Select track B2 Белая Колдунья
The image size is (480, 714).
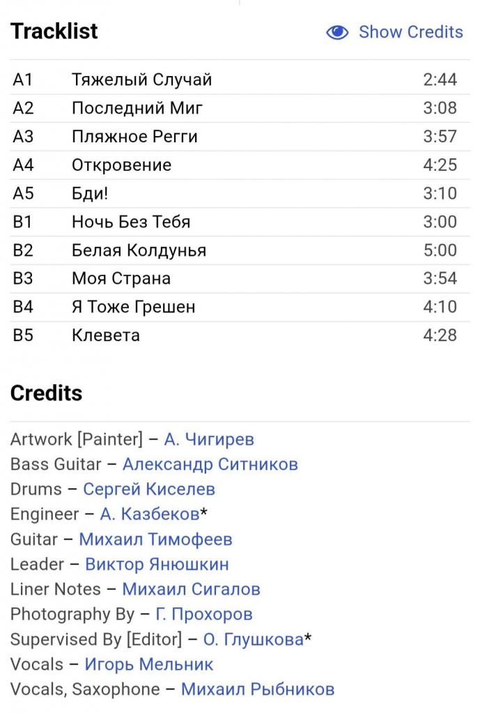pos(240,250)
